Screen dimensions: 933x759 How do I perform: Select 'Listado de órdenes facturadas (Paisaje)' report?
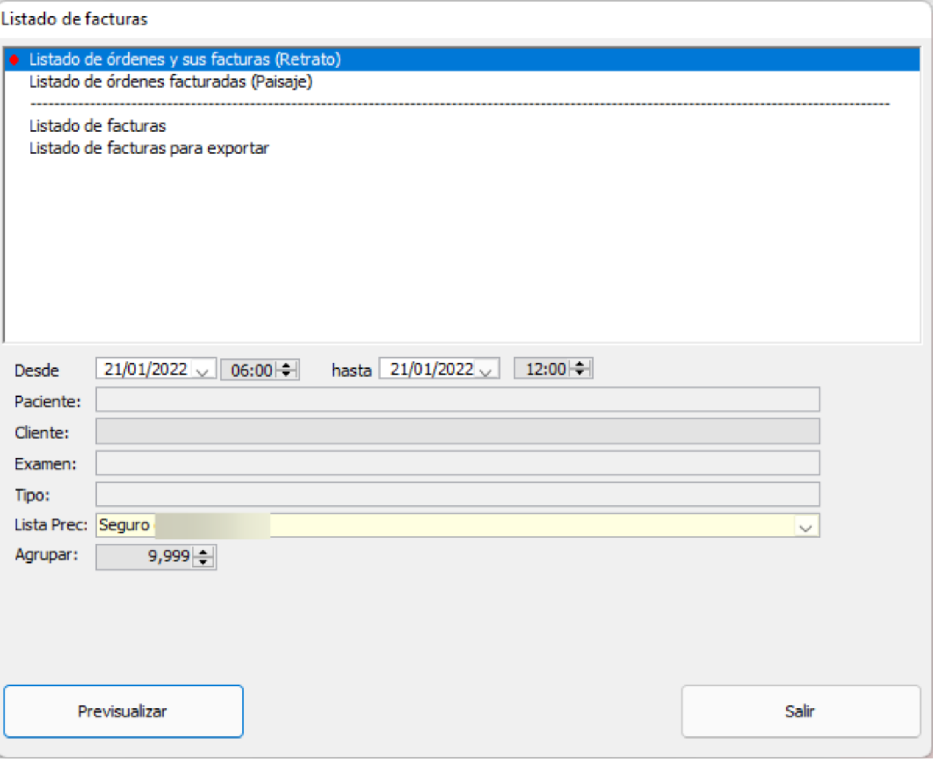(170, 82)
